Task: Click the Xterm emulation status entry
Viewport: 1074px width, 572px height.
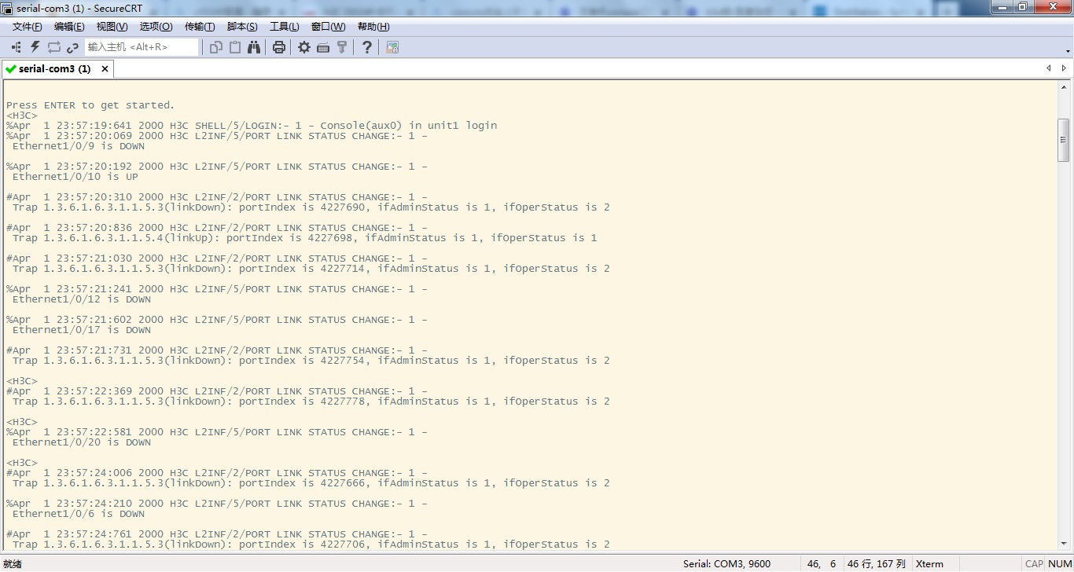Action: point(929,564)
